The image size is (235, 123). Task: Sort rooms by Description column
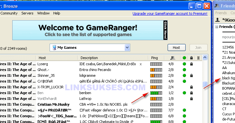tap(113, 58)
